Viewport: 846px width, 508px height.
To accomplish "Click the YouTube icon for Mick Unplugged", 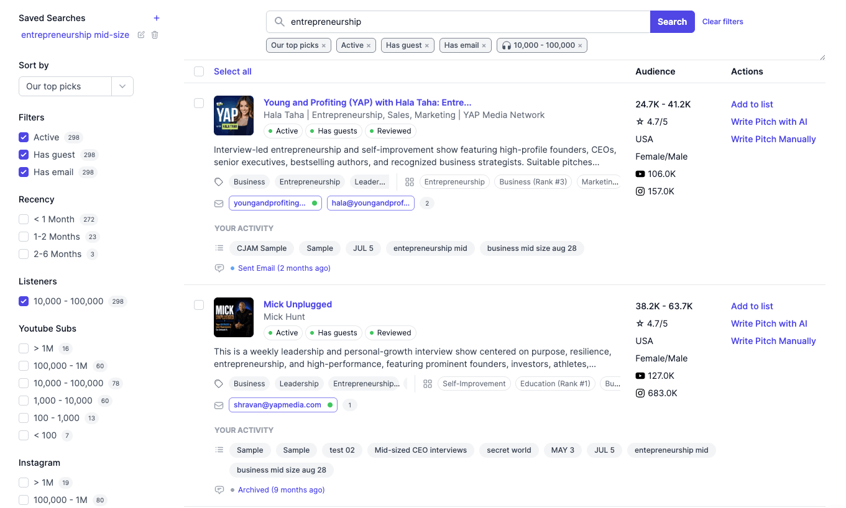I will tap(640, 376).
